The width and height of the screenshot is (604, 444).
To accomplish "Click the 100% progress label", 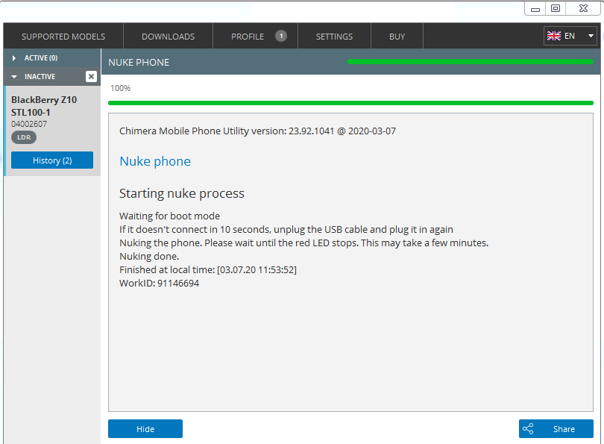I will [x=120, y=88].
